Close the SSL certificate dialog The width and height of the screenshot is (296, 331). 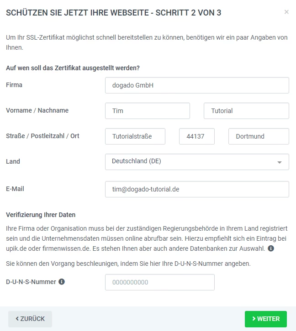[286, 12]
